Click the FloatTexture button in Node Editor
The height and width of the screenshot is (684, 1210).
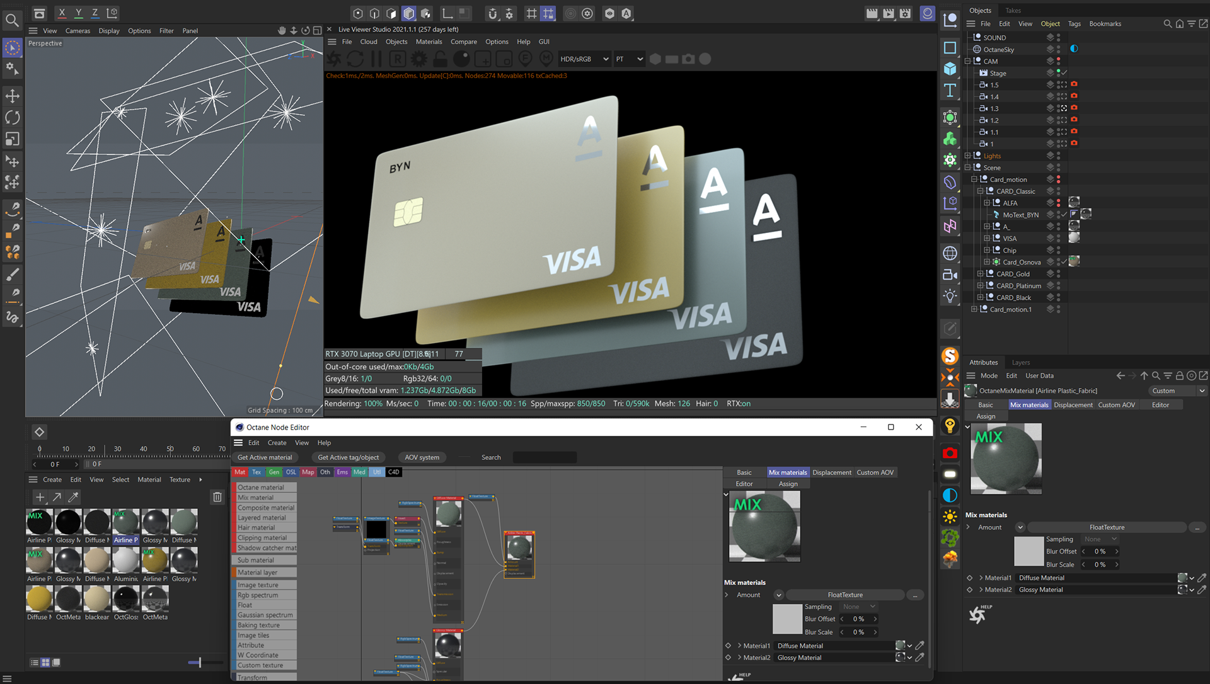844,595
